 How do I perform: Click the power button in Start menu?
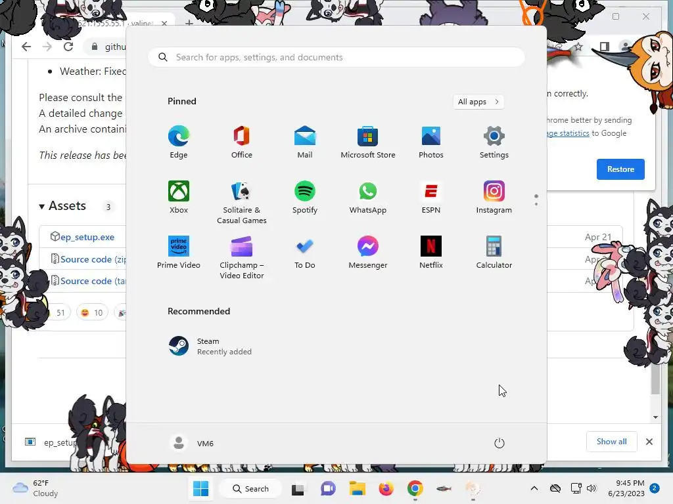[x=499, y=443]
